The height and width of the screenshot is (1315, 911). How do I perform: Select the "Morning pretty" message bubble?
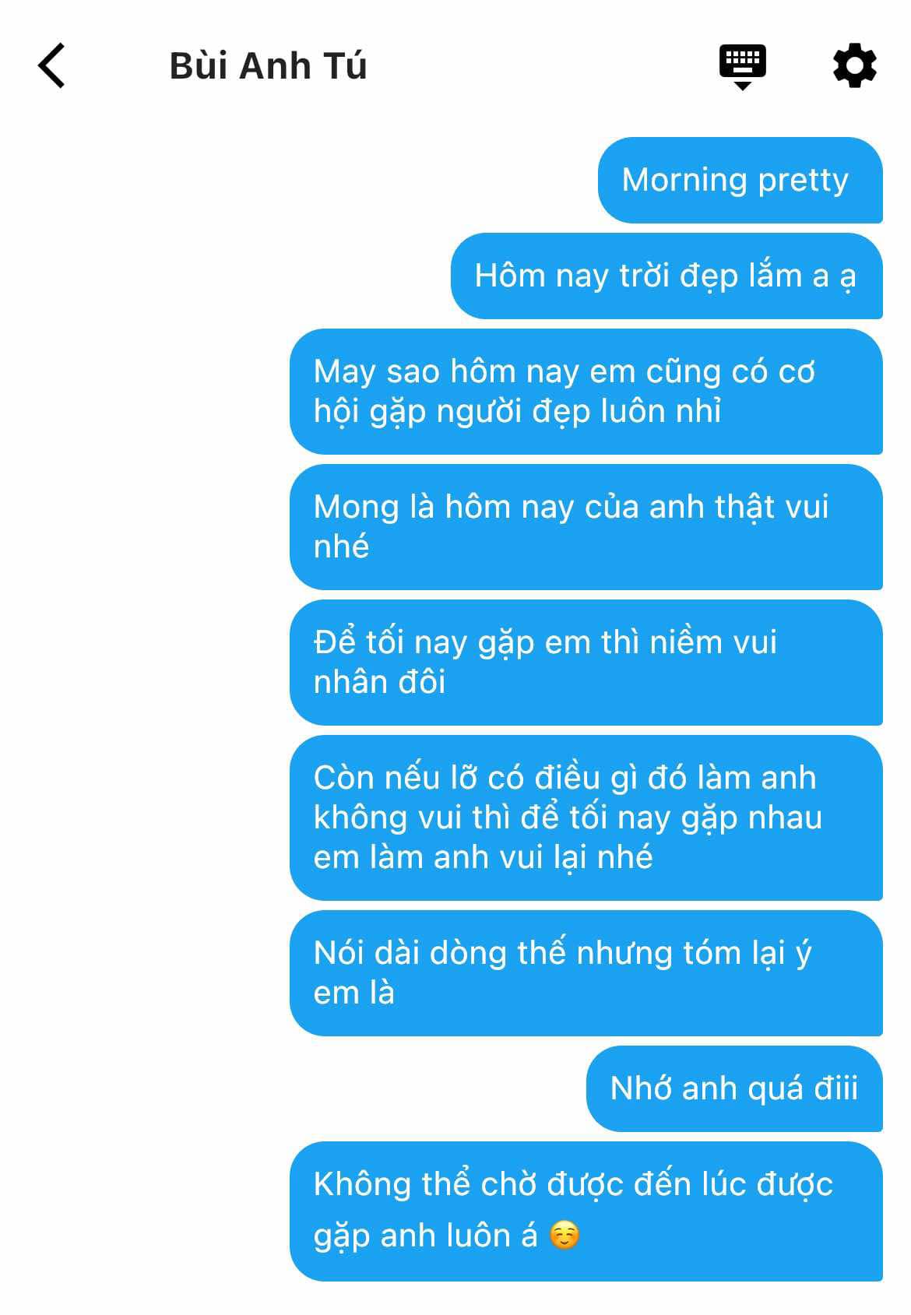coord(740,180)
